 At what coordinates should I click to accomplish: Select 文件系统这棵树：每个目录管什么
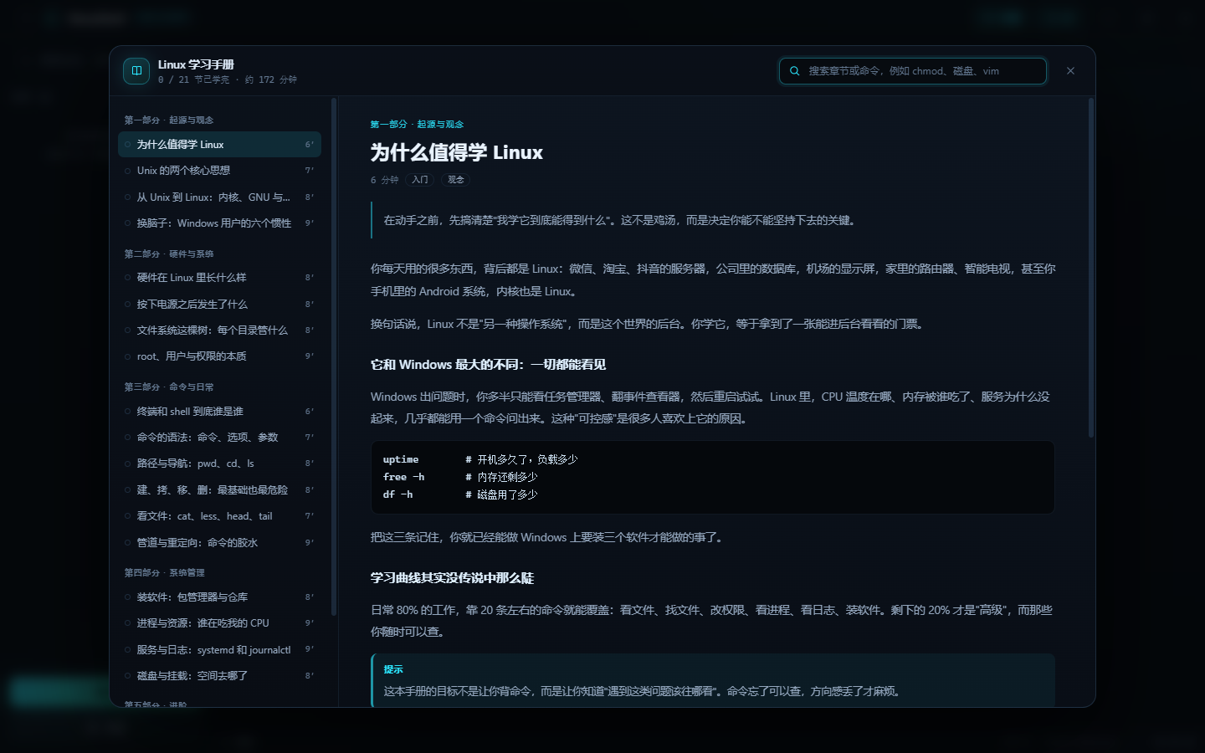tap(219, 330)
